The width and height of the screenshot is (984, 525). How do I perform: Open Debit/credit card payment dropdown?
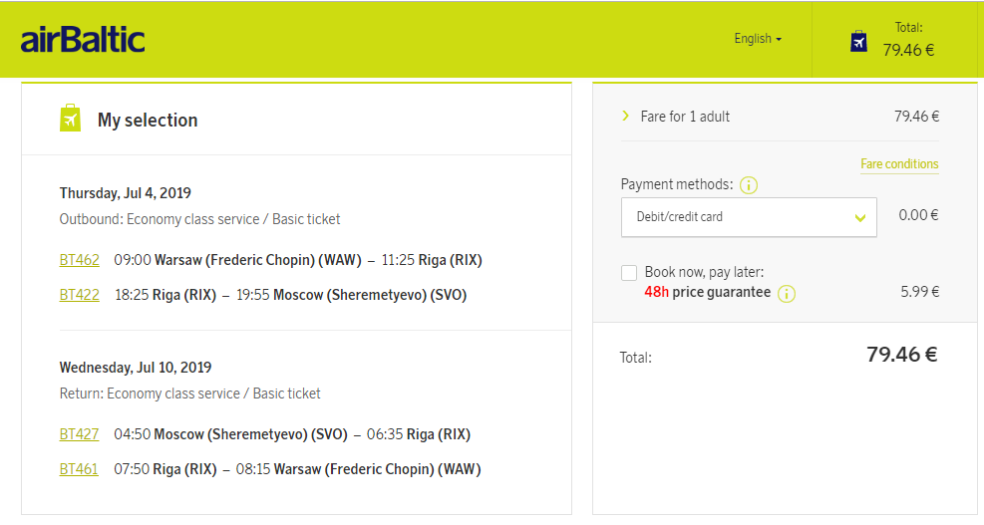pyautogui.click(x=749, y=217)
